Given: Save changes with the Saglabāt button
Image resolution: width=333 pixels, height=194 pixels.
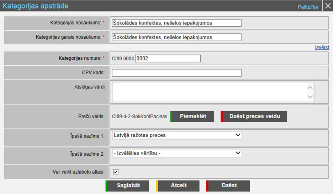Looking at the screenshot, I should (128, 185).
